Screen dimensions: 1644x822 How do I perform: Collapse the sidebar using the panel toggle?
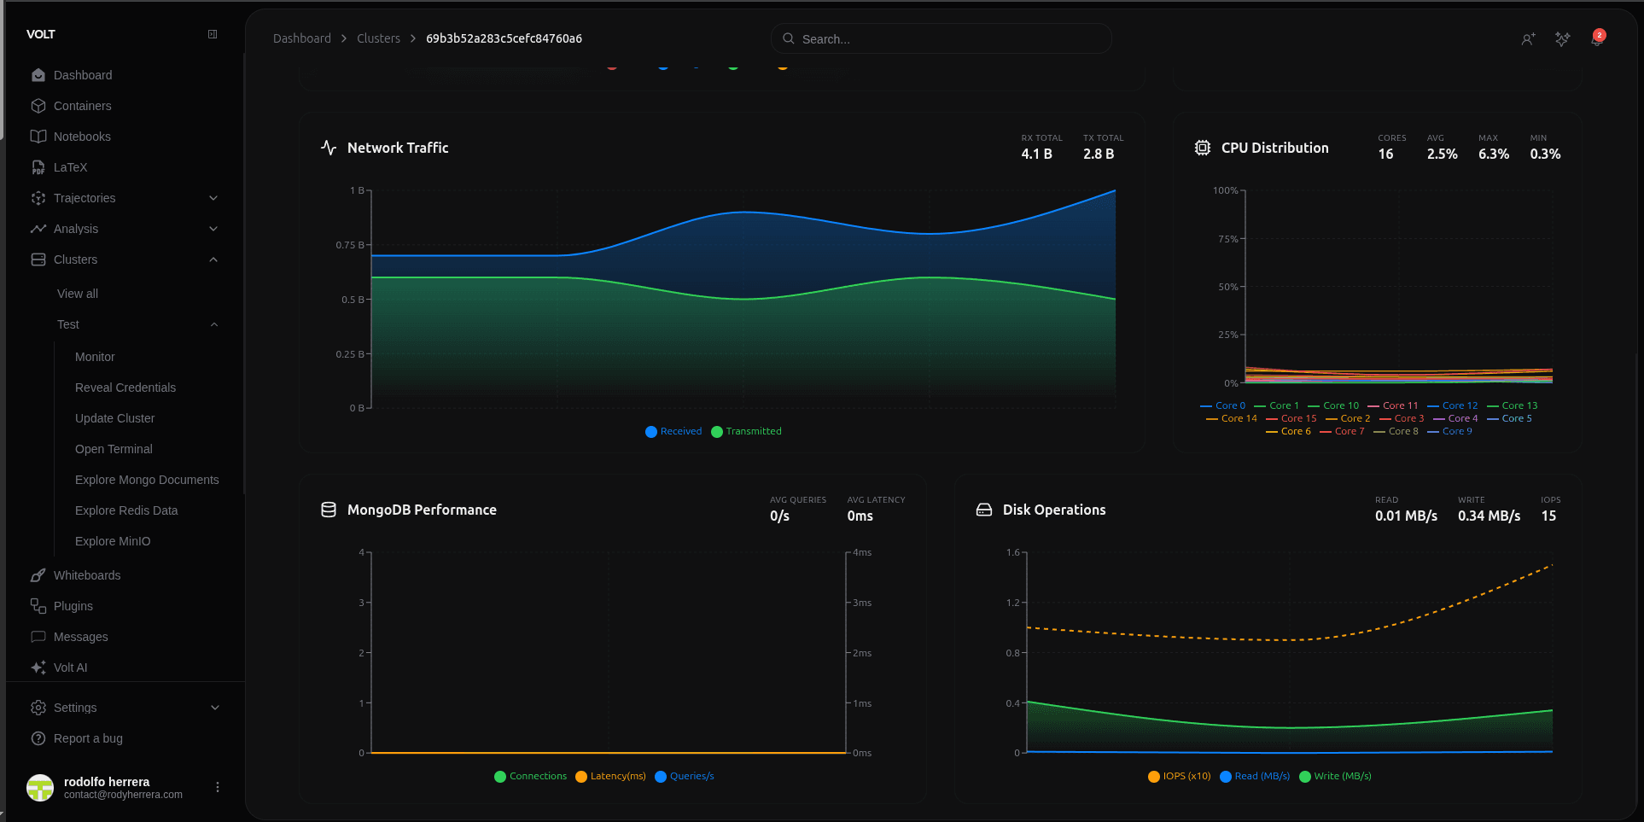(x=212, y=34)
